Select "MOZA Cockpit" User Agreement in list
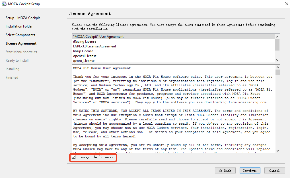This screenshot has height=178, width=290. point(173,37)
